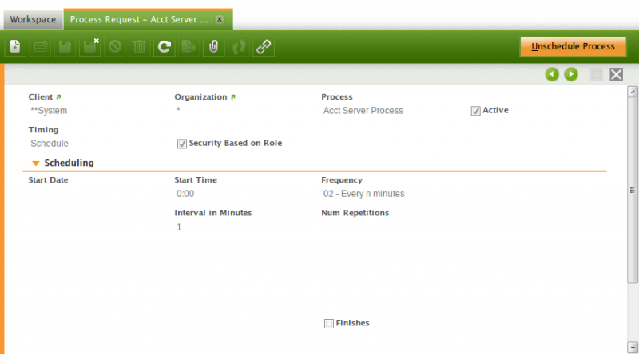Screen dimensions: 639x354
Task: Select the Process Request tab
Action: point(140,18)
